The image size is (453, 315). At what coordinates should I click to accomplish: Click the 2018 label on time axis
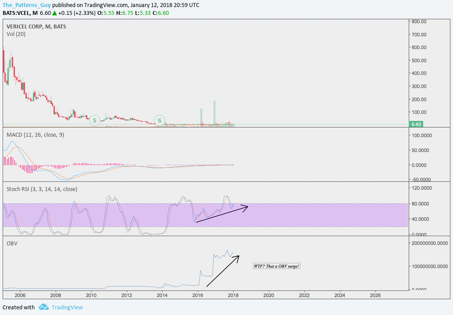coord(233,295)
